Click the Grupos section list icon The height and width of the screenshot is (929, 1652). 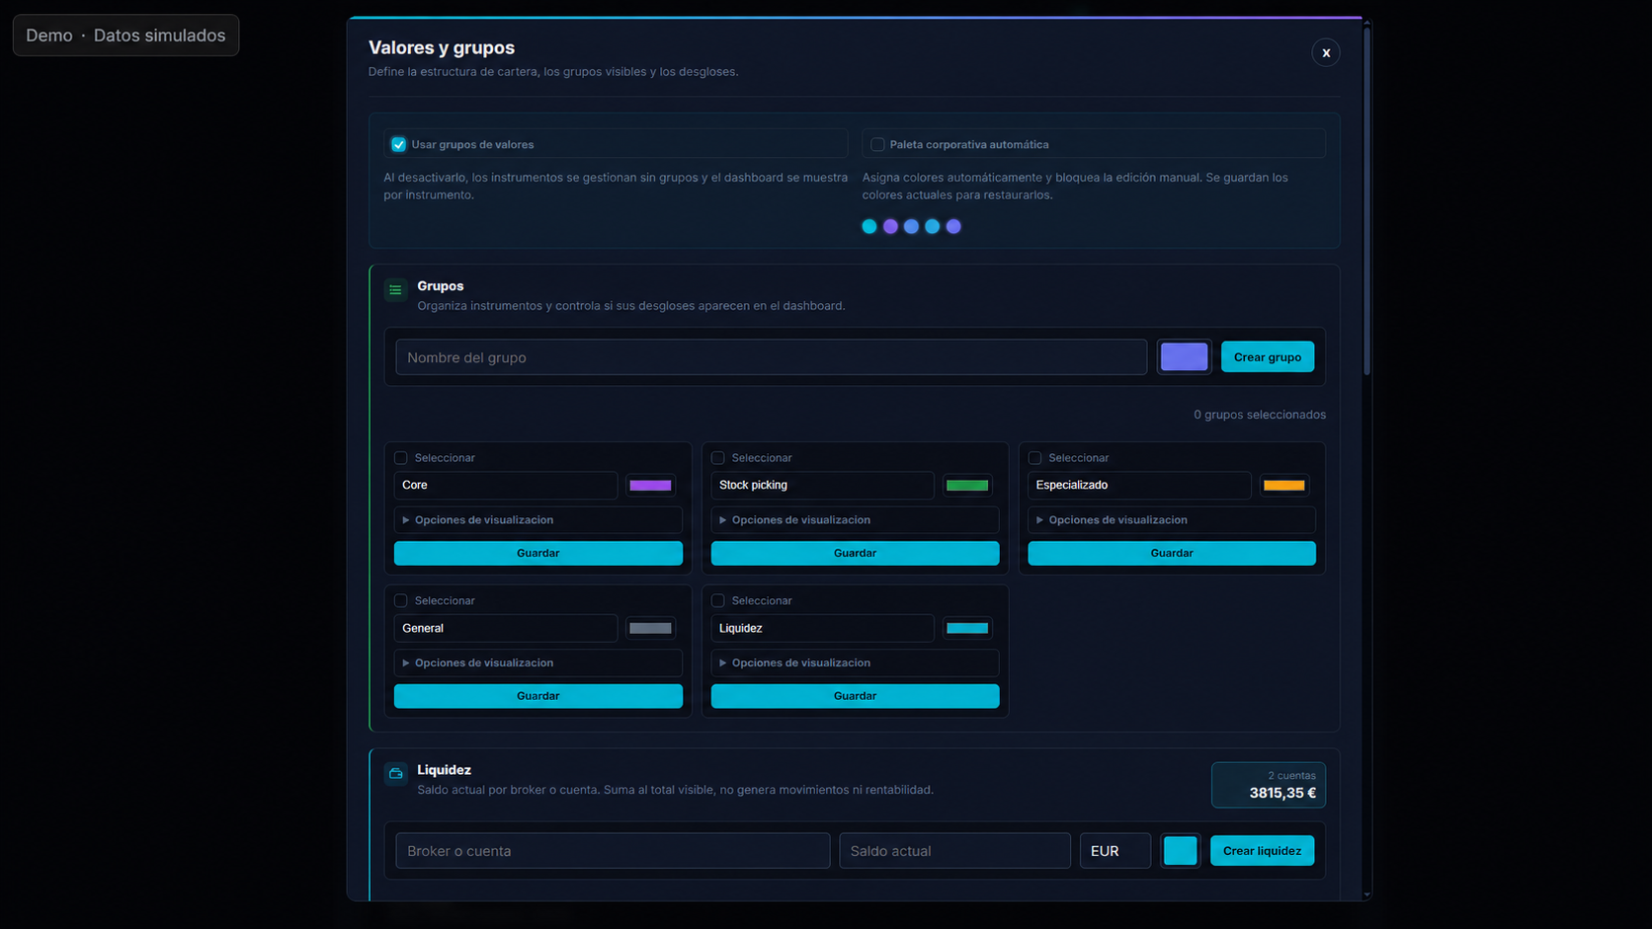click(395, 290)
